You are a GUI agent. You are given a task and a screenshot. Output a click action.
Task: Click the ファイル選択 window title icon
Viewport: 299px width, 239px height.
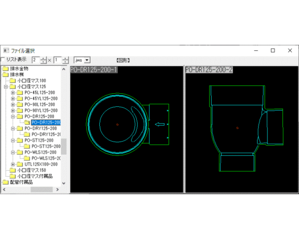[6, 51]
